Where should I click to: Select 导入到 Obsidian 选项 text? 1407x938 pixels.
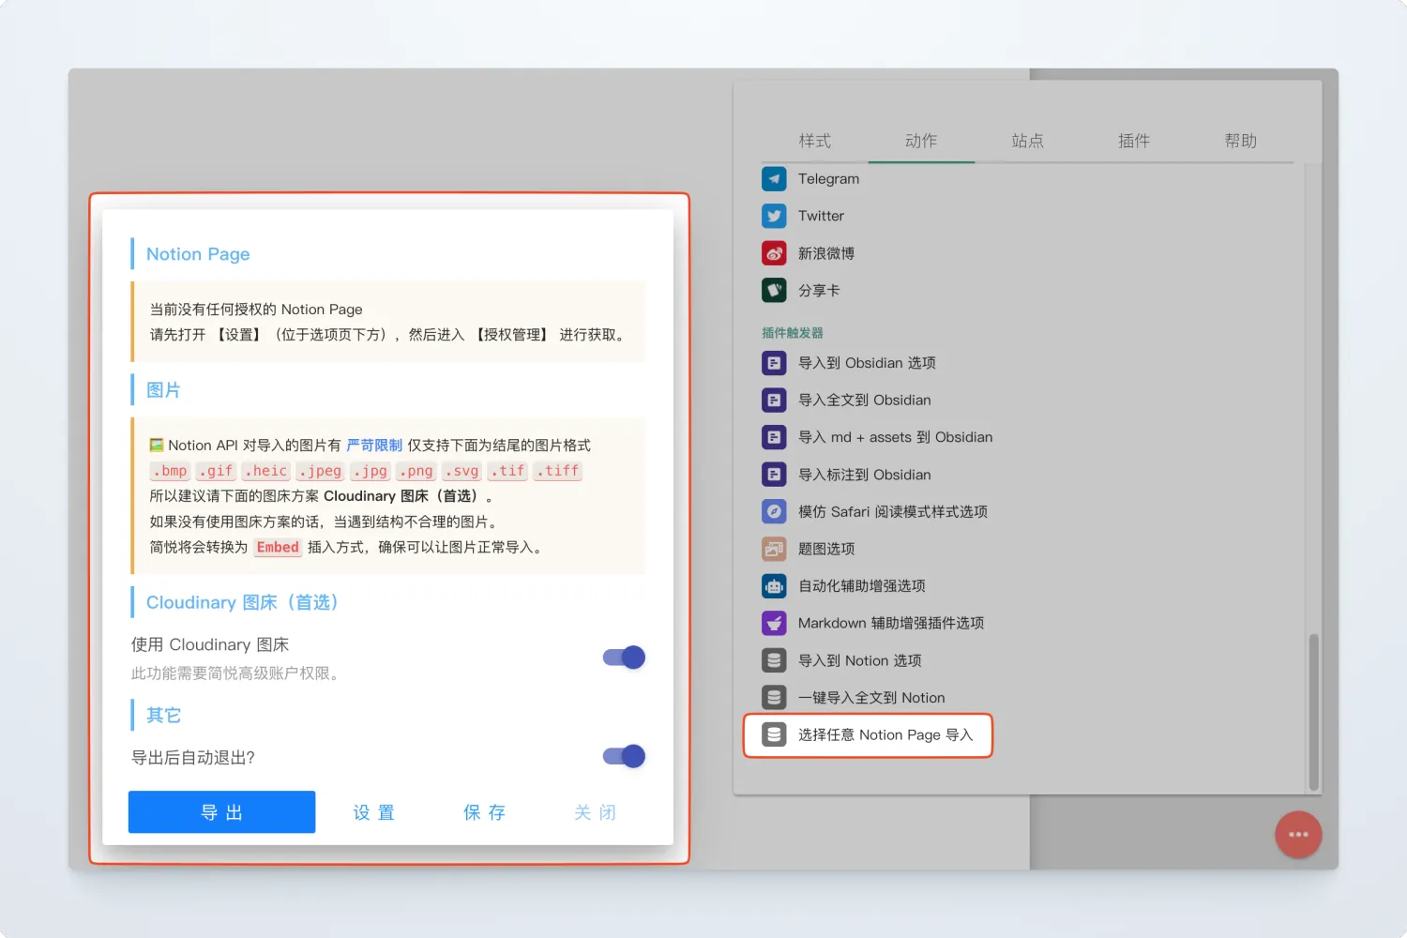click(867, 363)
